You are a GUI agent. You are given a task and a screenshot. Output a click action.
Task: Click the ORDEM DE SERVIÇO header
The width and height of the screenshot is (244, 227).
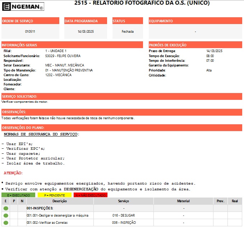tap(31, 21)
